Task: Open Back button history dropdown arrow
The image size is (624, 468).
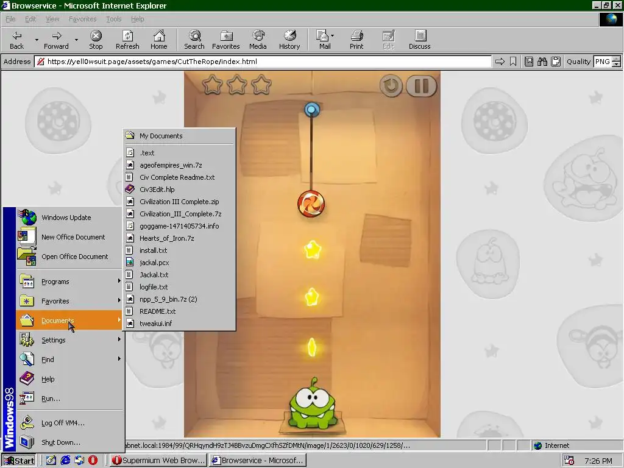Action: pos(37,40)
